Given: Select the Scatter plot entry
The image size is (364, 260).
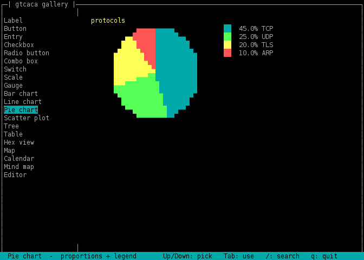Looking at the screenshot, I should [27, 118].
